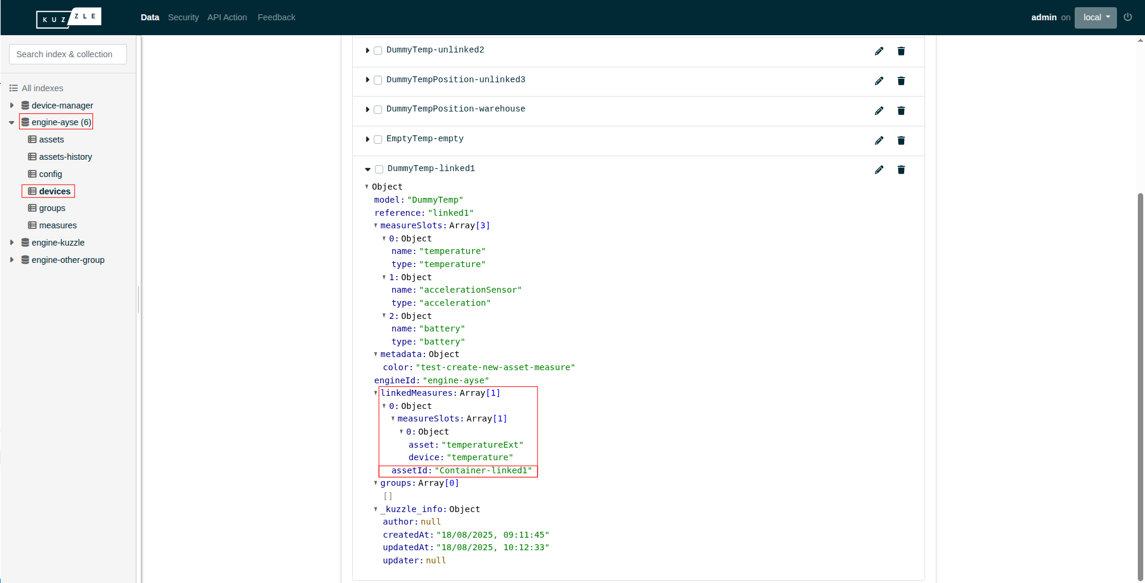Click the Kuzzle logo
The height and width of the screenshot is (583, 1145).
[x=69, y=18]
